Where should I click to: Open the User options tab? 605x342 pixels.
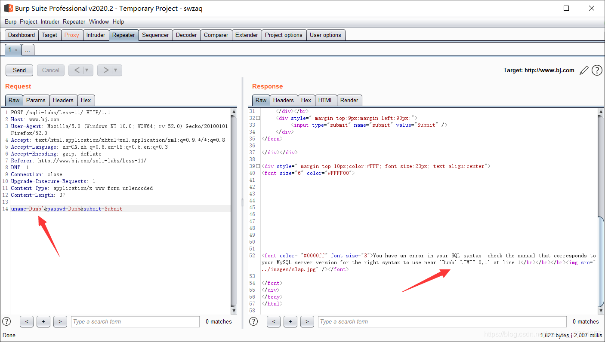(x=325, y=35)
